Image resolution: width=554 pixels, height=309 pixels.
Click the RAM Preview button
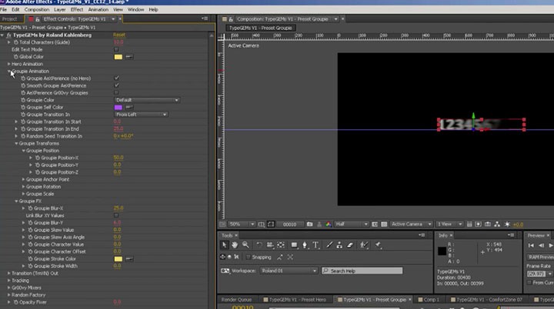pyautogui.click(x=540, y=257)
